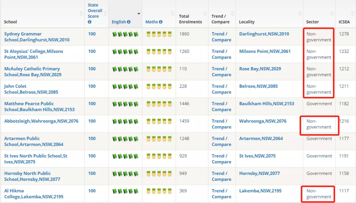
Task: Click info icon under State Overall Score
Action: (x=89, y=22)
